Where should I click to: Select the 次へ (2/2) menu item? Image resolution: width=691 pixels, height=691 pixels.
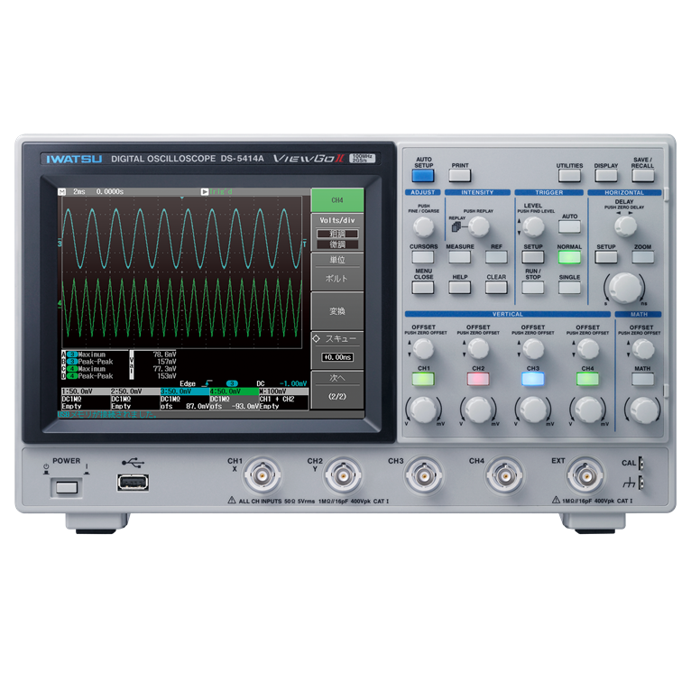click(337, 390)
